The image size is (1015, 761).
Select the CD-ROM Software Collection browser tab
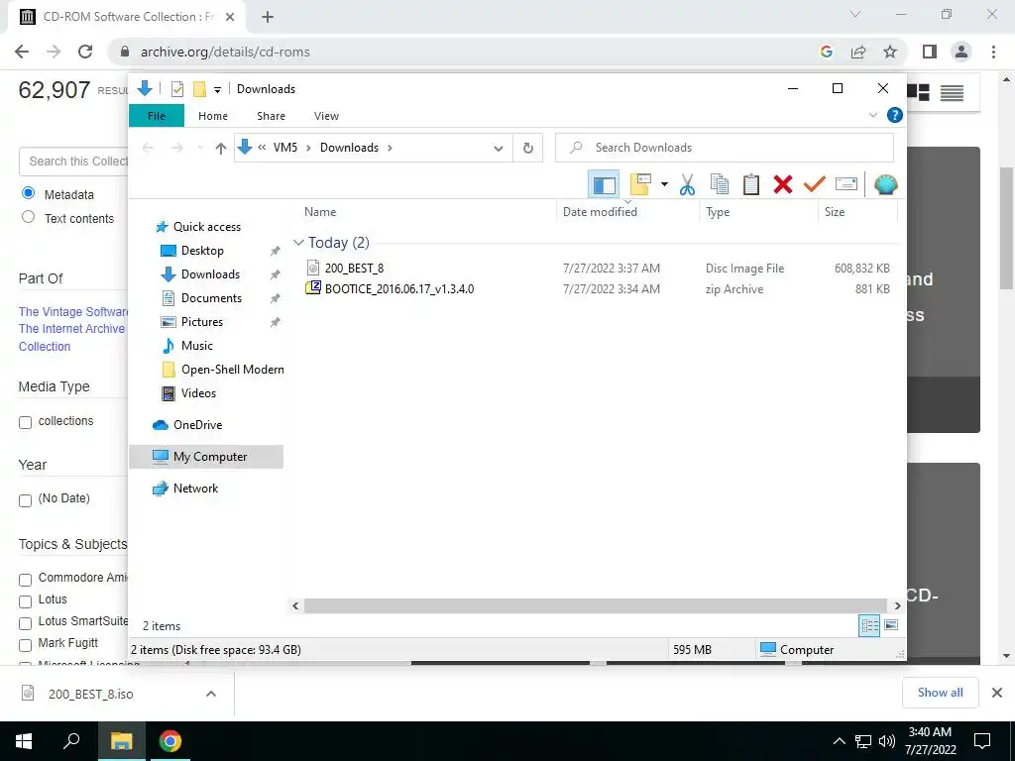coord(127,17)
